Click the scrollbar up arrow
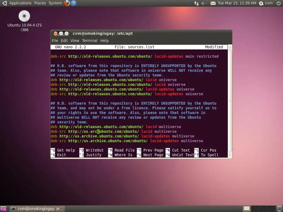The height and width of the screenshot is (212, 283). coord(230,47)
